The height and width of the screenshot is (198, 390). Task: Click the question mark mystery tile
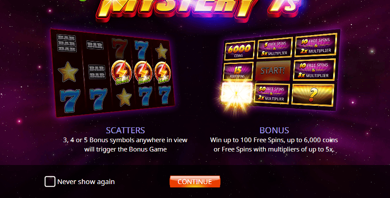click(x=313, y=95)
